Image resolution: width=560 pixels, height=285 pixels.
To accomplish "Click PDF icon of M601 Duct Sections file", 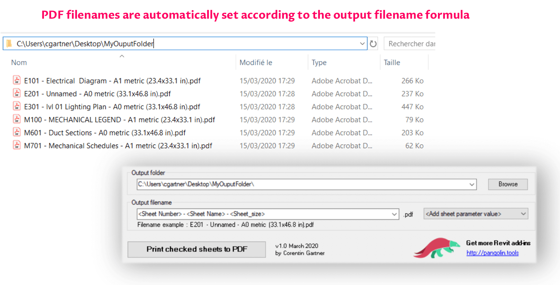I will coord(17,132).
